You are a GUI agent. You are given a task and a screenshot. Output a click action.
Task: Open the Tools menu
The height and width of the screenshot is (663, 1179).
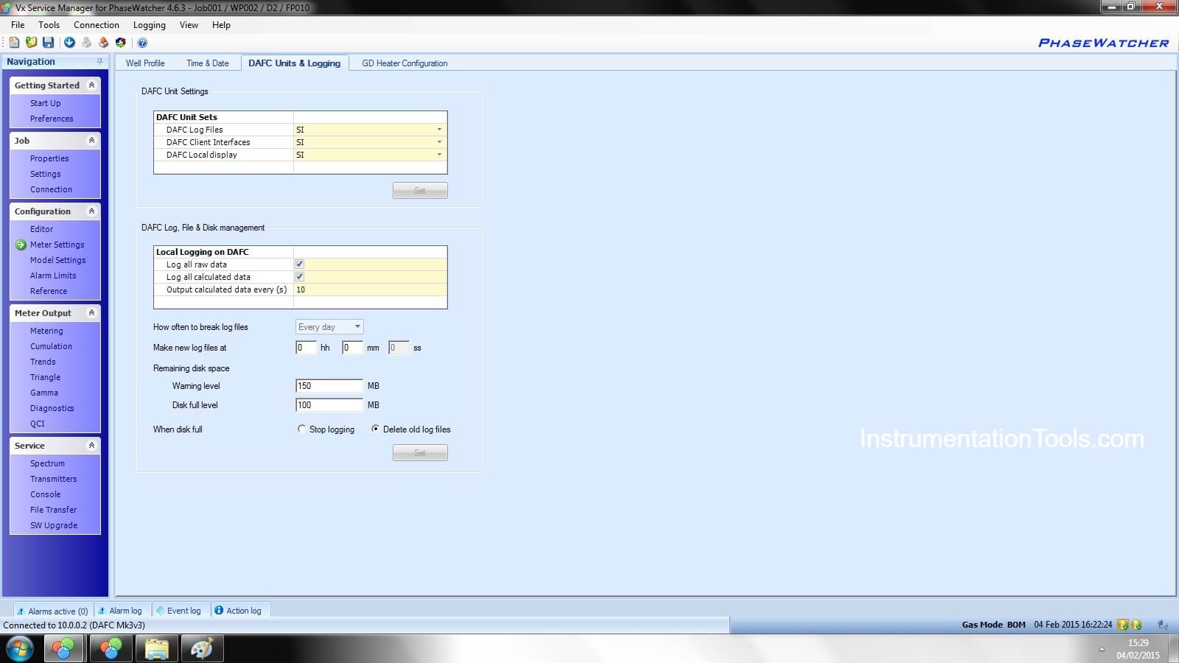[x=49, y=25]
